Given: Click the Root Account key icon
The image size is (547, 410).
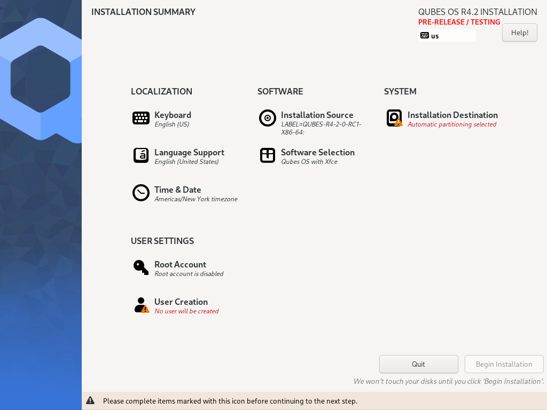Looking at the screenshot, I should pos(141,267).
